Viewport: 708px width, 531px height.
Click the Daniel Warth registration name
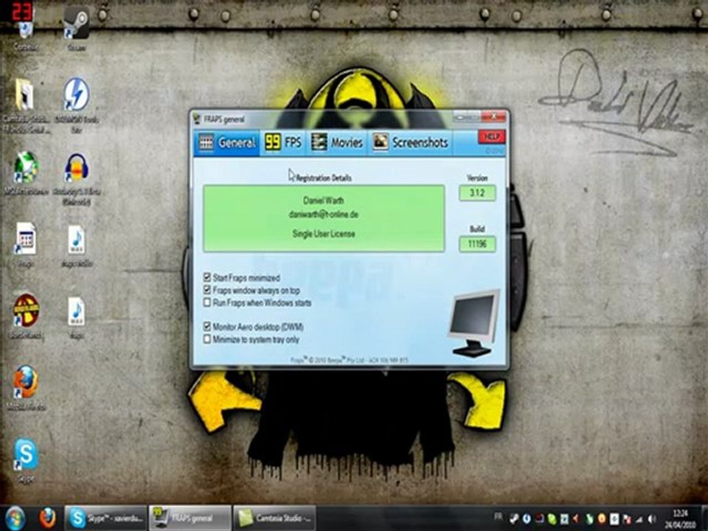tap(323, 200)
